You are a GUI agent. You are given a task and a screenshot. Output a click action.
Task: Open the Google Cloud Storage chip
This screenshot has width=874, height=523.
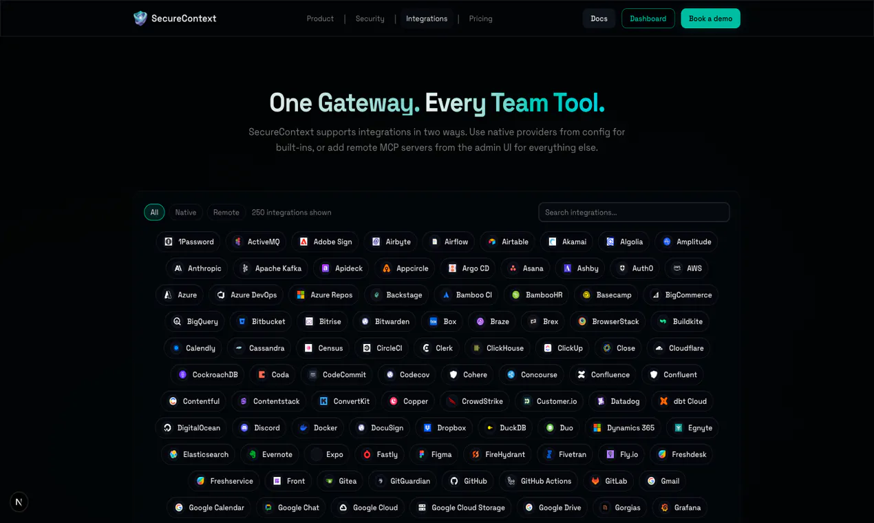point(460,508)
